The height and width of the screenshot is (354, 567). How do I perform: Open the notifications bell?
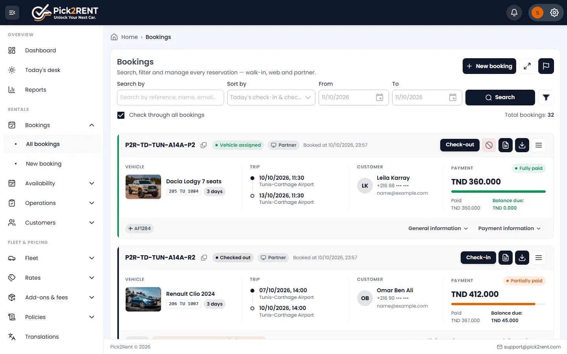[514, 13]
